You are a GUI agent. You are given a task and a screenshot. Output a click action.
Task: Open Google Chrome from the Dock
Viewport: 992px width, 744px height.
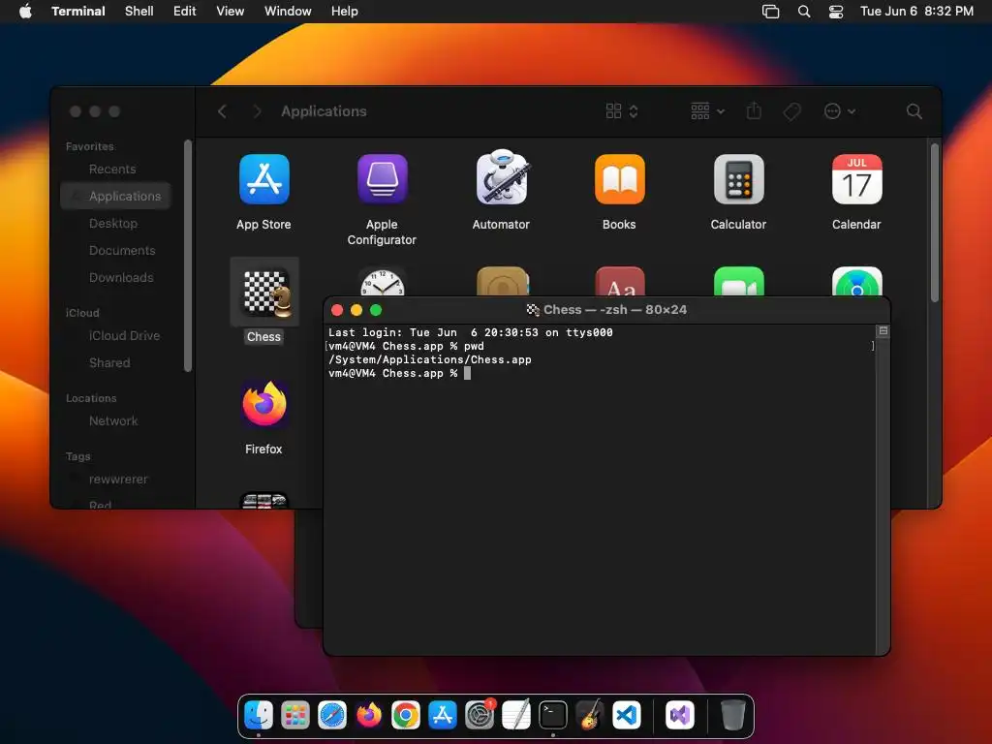[x=406, y=715]
